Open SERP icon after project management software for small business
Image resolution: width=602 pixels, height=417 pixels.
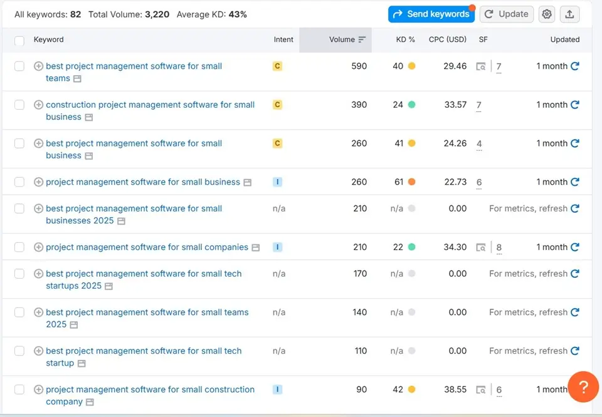click(248, 182)
